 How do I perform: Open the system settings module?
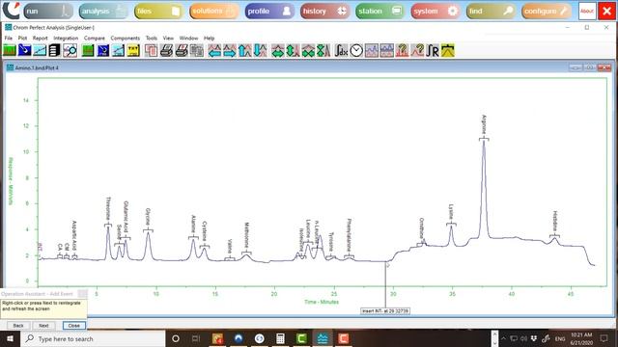[x=435, y=11]
